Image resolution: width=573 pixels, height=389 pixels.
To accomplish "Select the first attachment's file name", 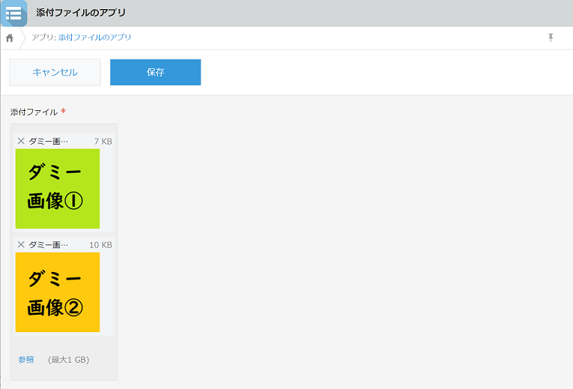I will click(x=48, y=141).
